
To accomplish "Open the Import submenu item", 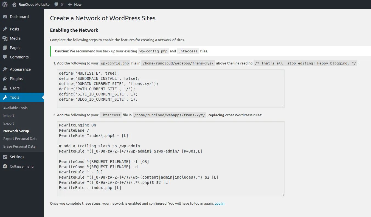I will coord(9,115).
